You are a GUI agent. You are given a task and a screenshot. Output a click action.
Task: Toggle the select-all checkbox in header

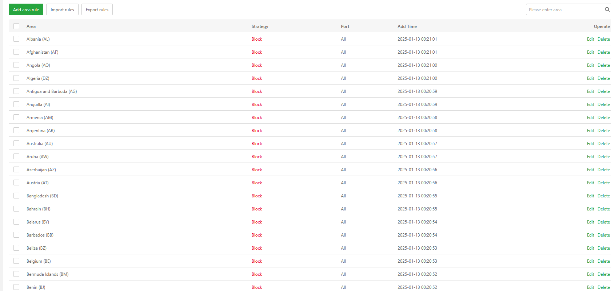[16, 26]
